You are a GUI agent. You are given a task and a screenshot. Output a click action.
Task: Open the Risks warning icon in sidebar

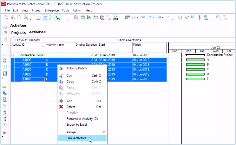[4, 125]
